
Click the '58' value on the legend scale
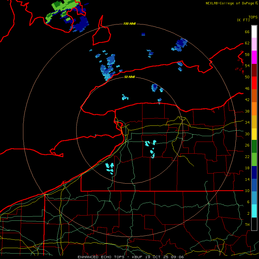coord(247,54)
